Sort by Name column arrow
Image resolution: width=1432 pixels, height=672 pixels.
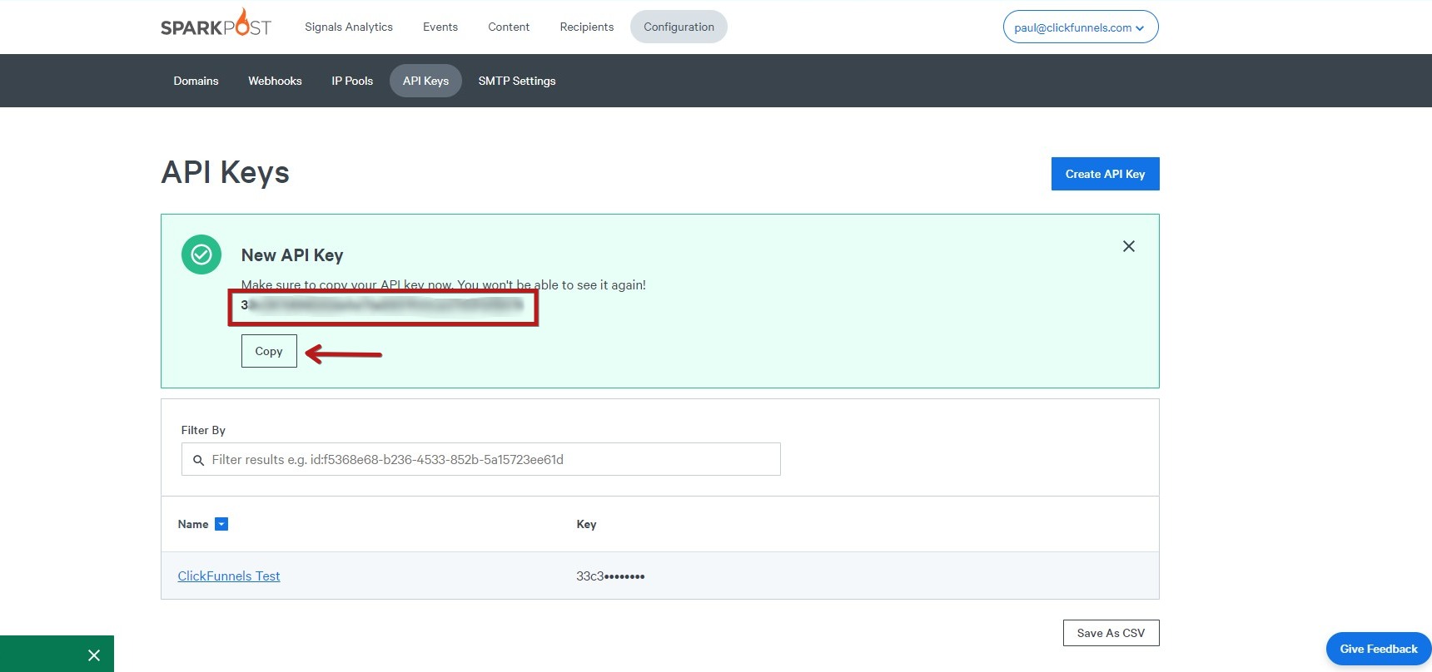click(221, 524)
